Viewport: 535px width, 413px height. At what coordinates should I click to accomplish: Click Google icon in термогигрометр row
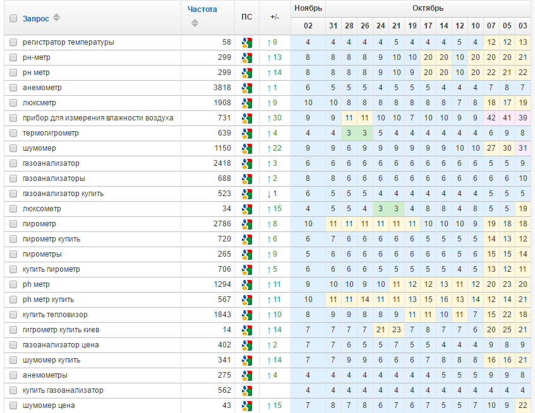[x=247, y=133]
